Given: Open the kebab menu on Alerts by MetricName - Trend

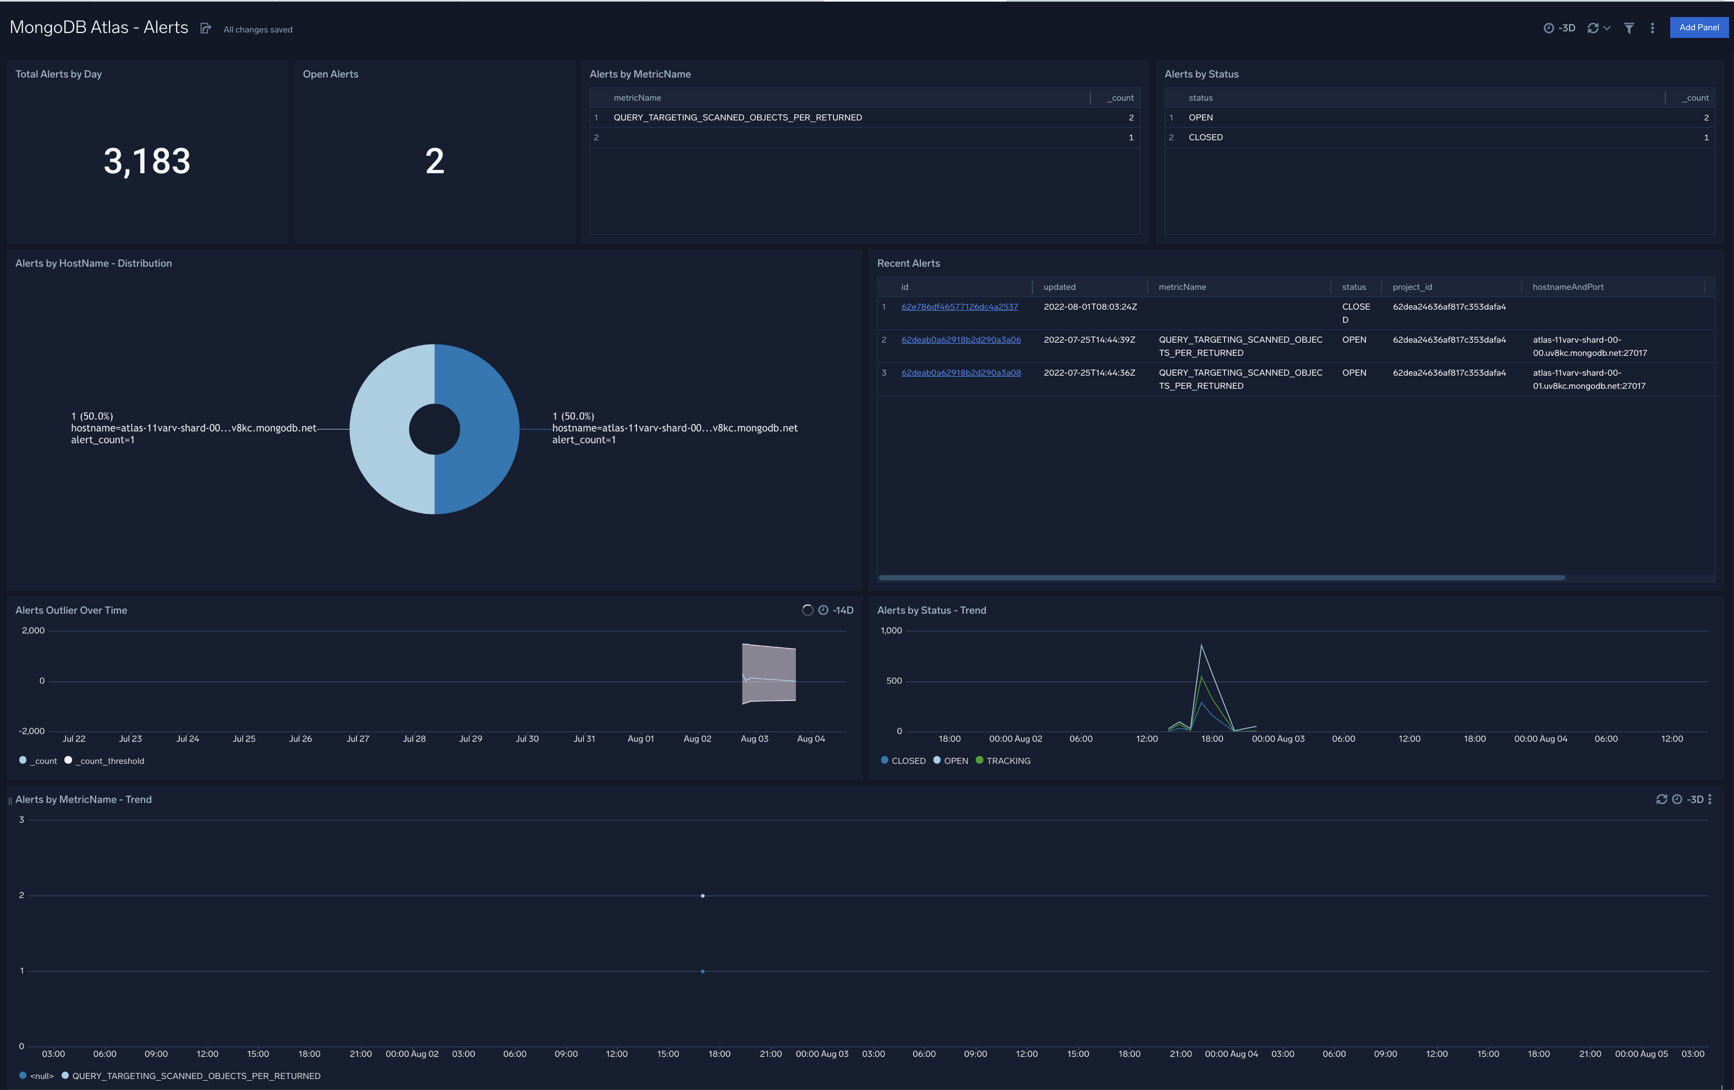Looking at the screenshot, I should (x=1710, y=800).
